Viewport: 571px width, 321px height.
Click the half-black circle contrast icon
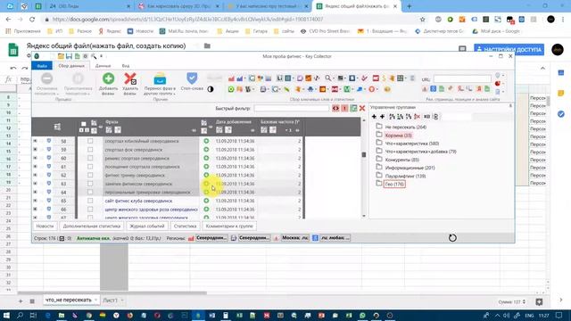tap(211, 89)
